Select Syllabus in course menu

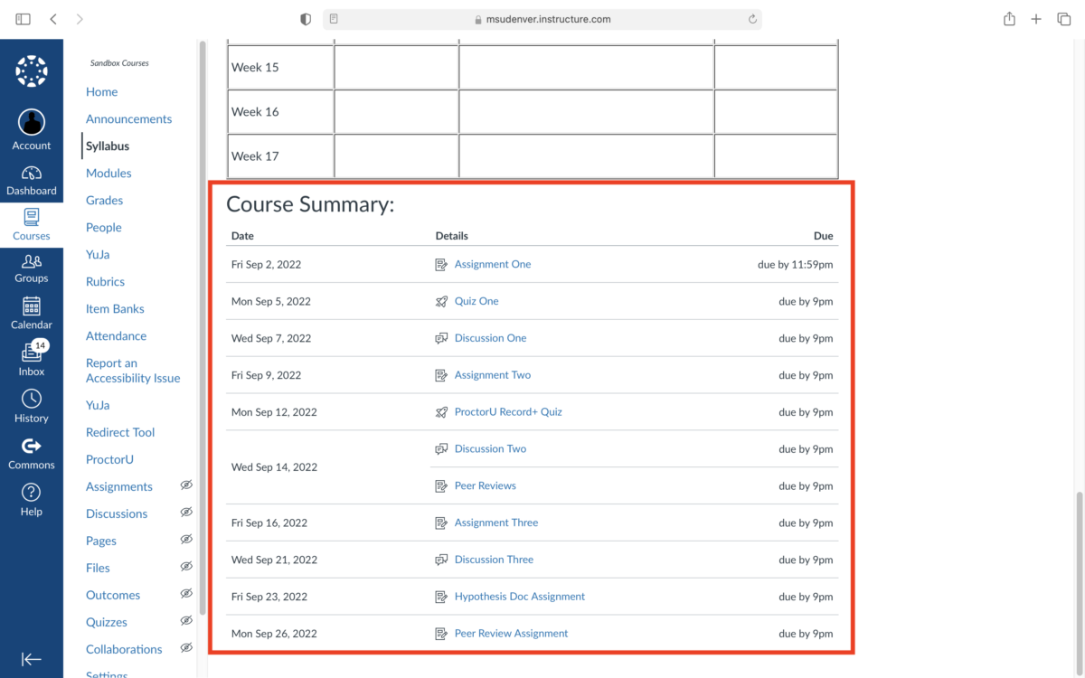tap(108, 146)
